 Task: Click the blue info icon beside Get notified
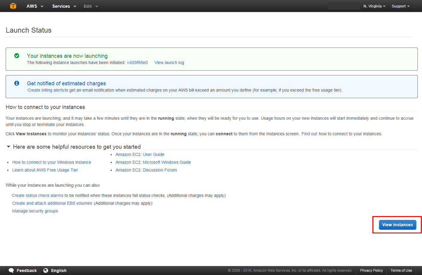[16, 83]
